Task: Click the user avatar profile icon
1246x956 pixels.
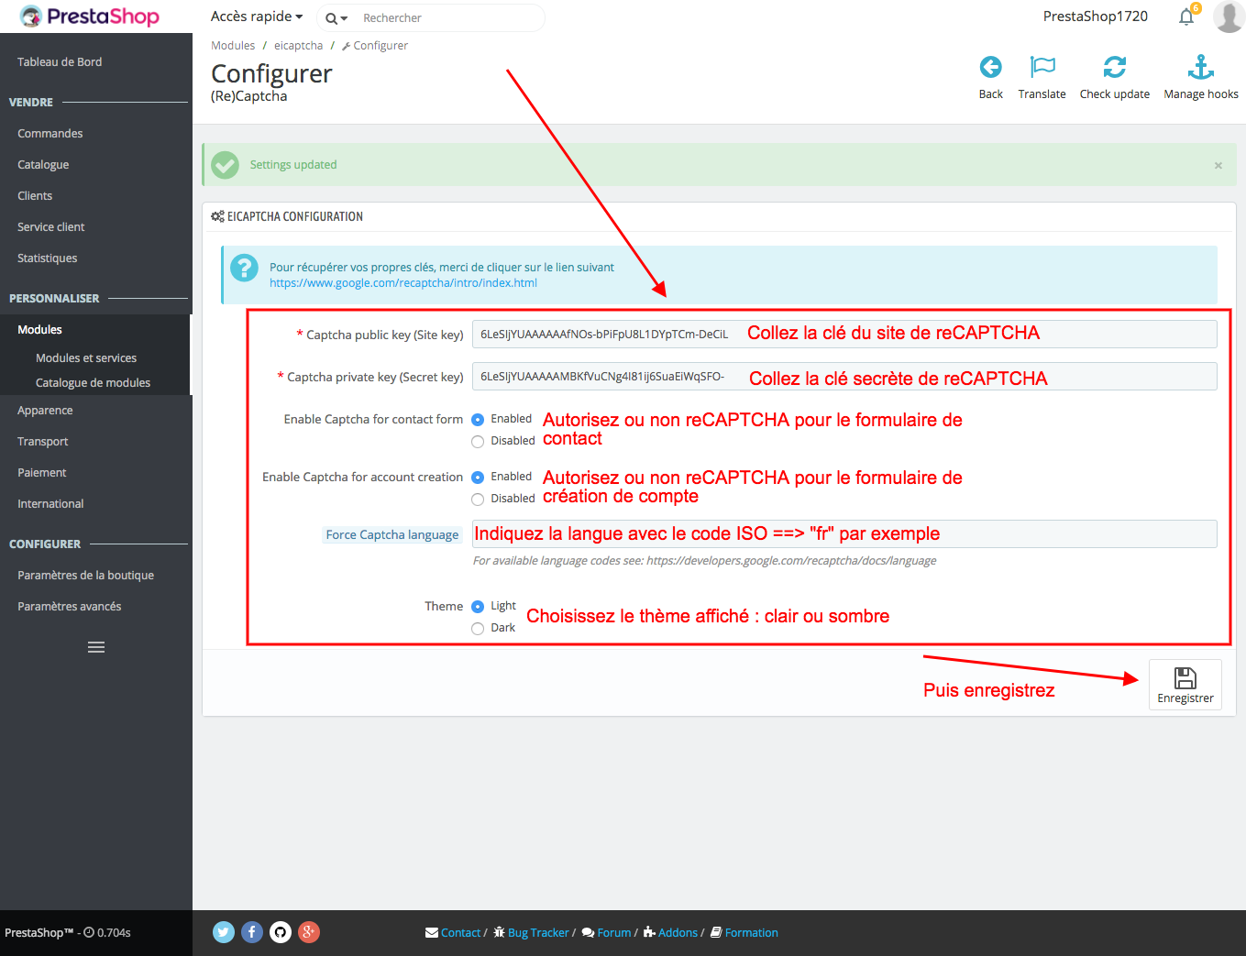Action: 1228,16
